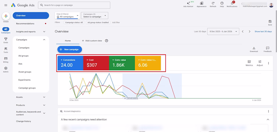Open custom view help icon
277x132 pixels.
[x=107, y=41]
